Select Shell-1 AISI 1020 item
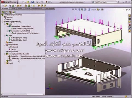The height and width of the screenshot is (98, 132). point(18,38)
